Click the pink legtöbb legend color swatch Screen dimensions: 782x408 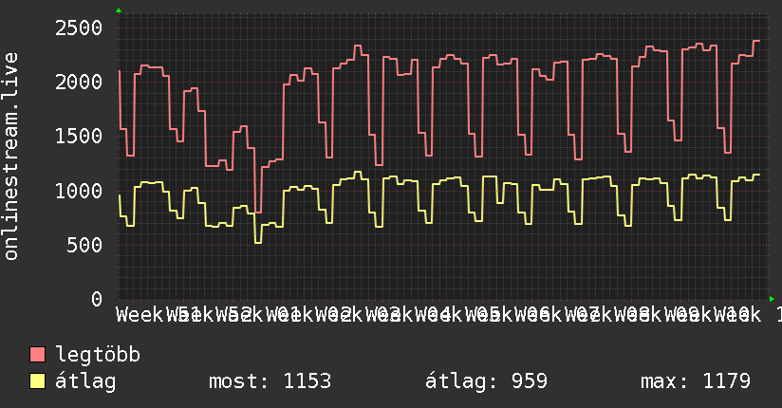[x=37, y=355]
